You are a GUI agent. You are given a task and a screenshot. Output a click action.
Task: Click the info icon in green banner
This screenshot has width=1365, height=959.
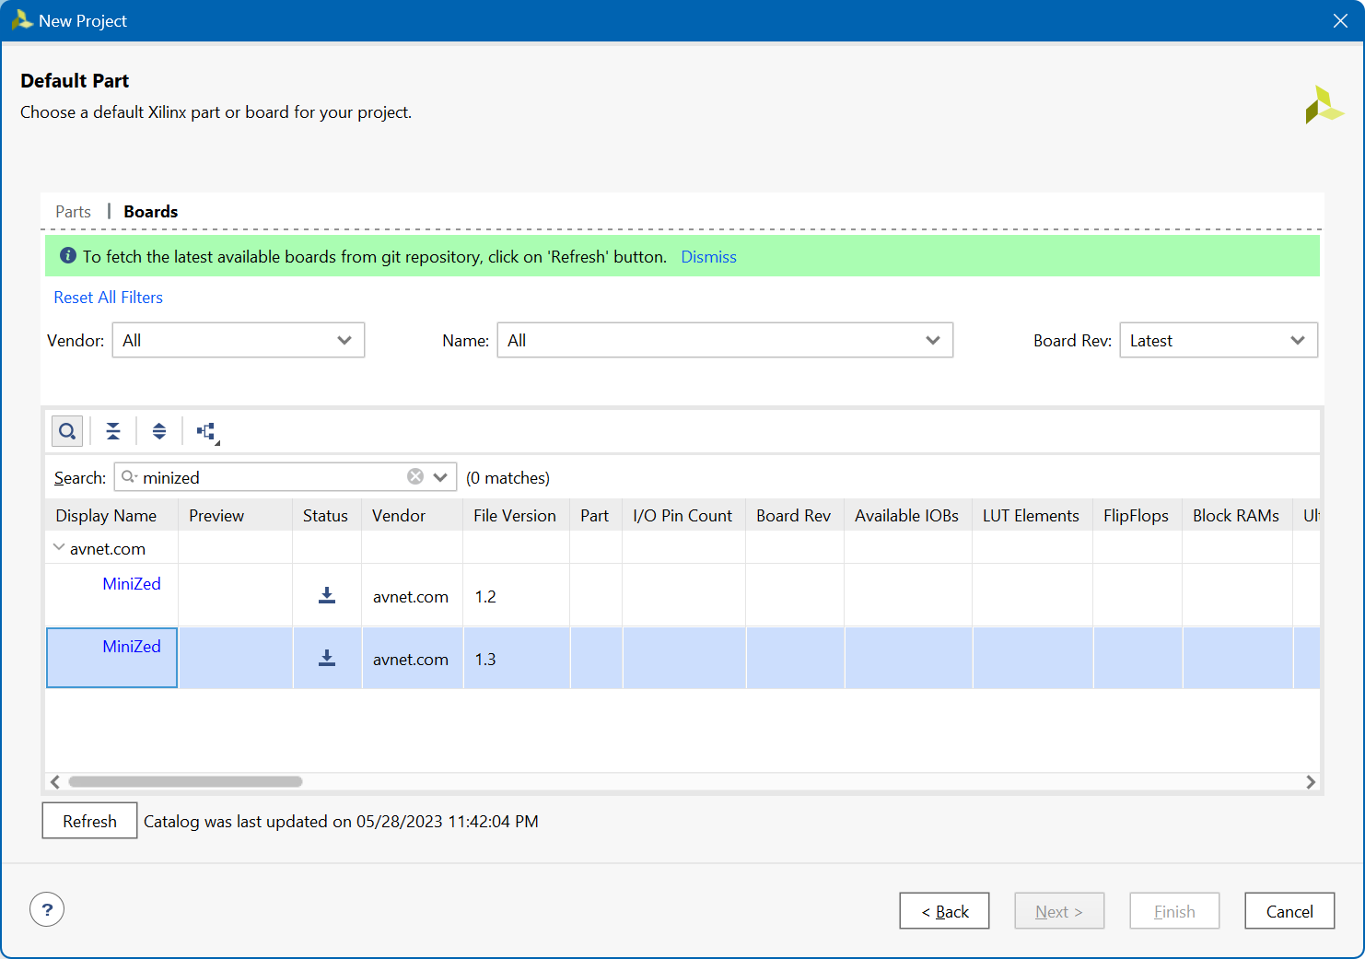click(68, 256)
